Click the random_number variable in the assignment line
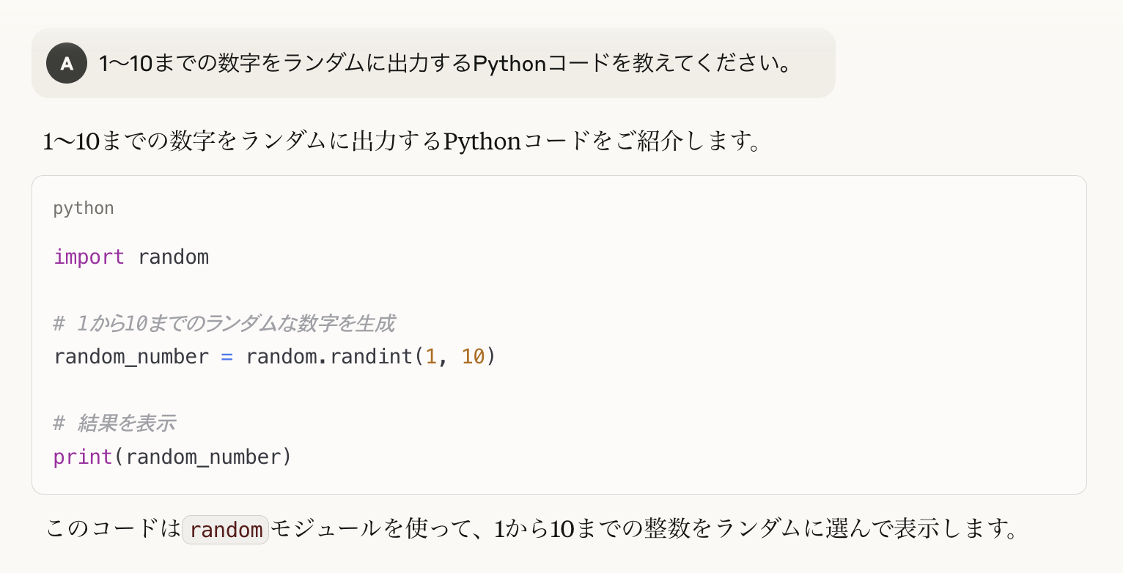Viewport: 1123px width, 573px height. (x=131, y=357)
